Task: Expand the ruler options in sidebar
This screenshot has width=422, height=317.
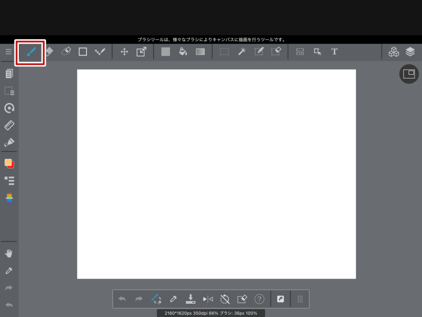Action: pyautogui.click(x=9, y=125)
